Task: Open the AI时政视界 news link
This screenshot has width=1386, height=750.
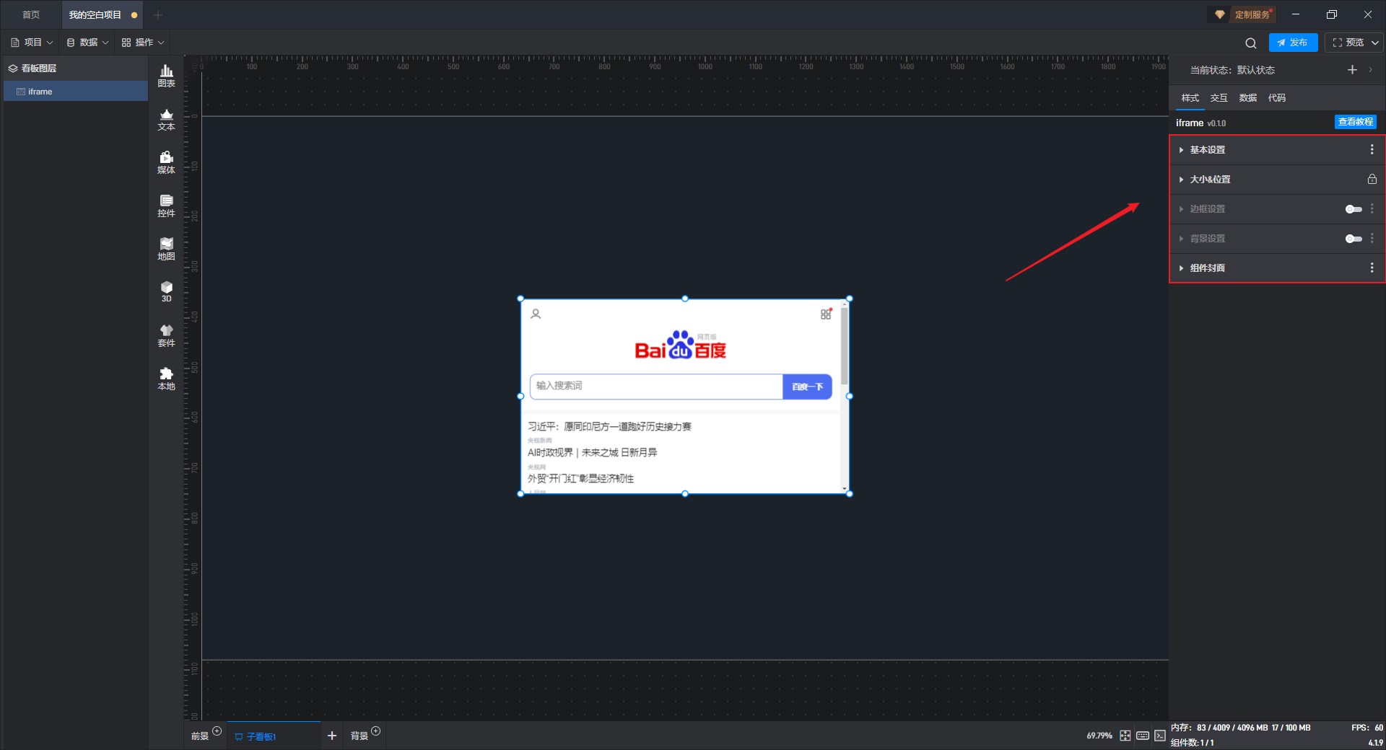Action: pos(592,452)
